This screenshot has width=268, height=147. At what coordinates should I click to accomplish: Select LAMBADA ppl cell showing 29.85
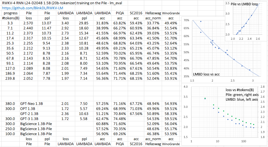[x=84, y=23]
